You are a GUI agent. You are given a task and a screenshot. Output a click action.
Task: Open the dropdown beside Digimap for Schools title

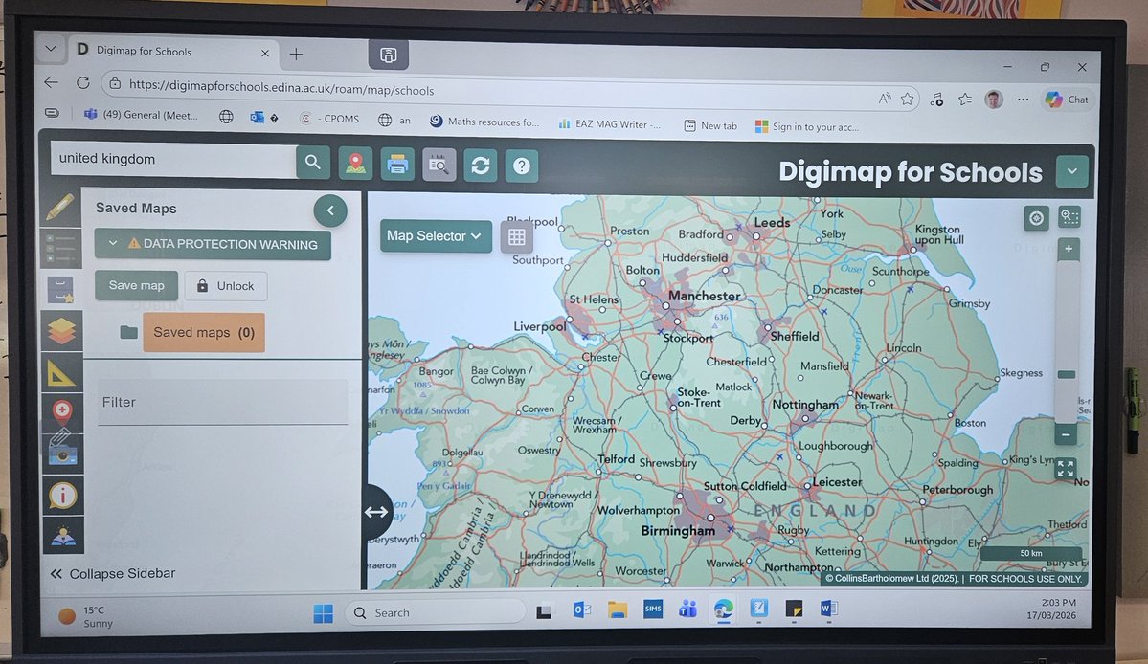pos(1071,171)
